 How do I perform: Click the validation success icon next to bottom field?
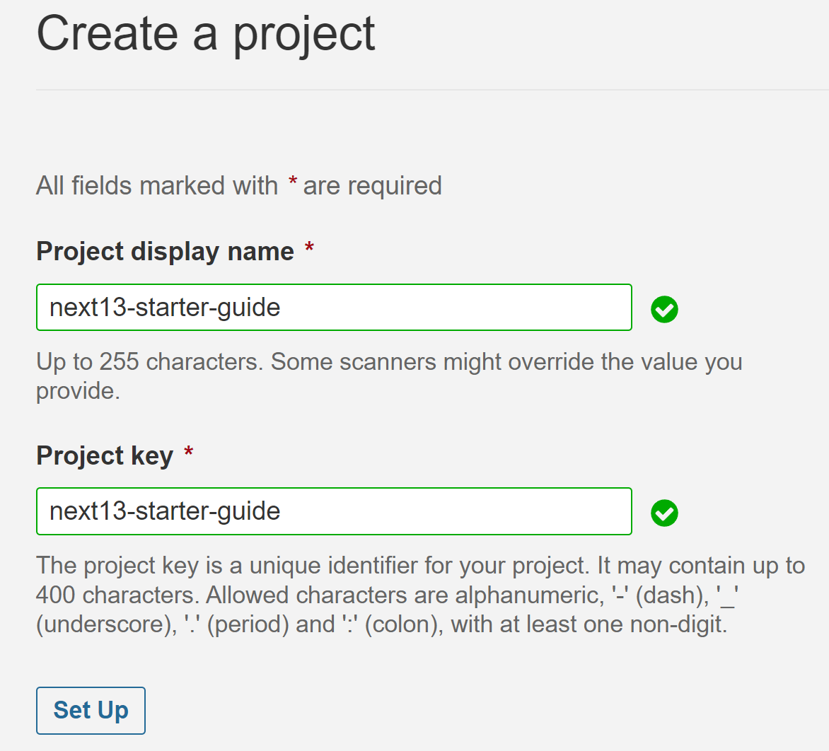click(664, 513)
